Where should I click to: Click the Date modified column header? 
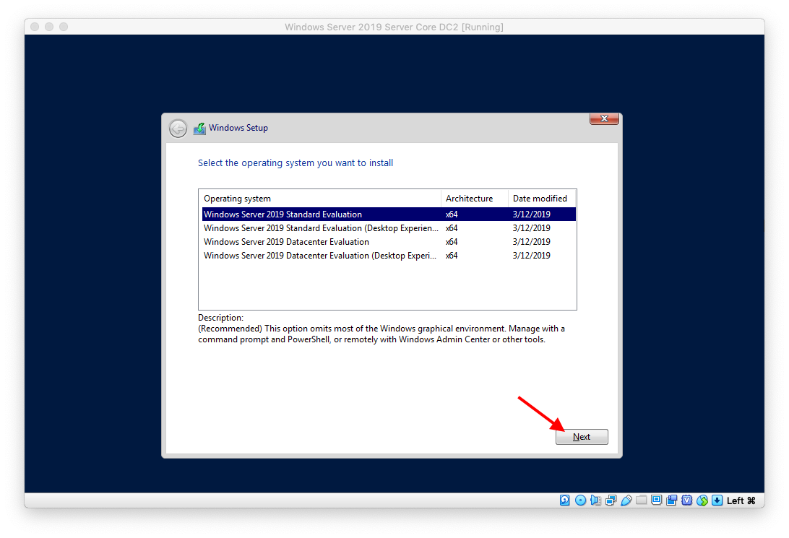point(541,199)
